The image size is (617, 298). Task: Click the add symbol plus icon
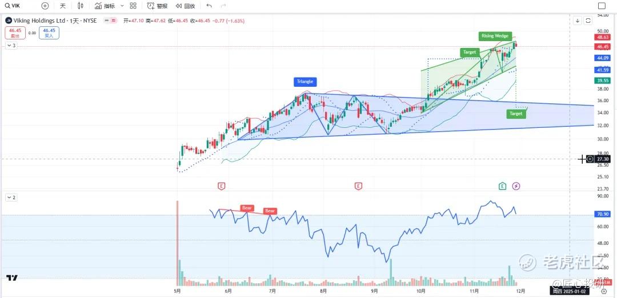pos(45,6)
